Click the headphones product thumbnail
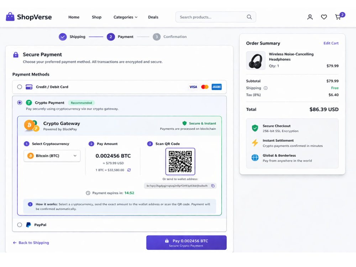The width and height of the screenshot is (356, 267). tap(256, 61)
